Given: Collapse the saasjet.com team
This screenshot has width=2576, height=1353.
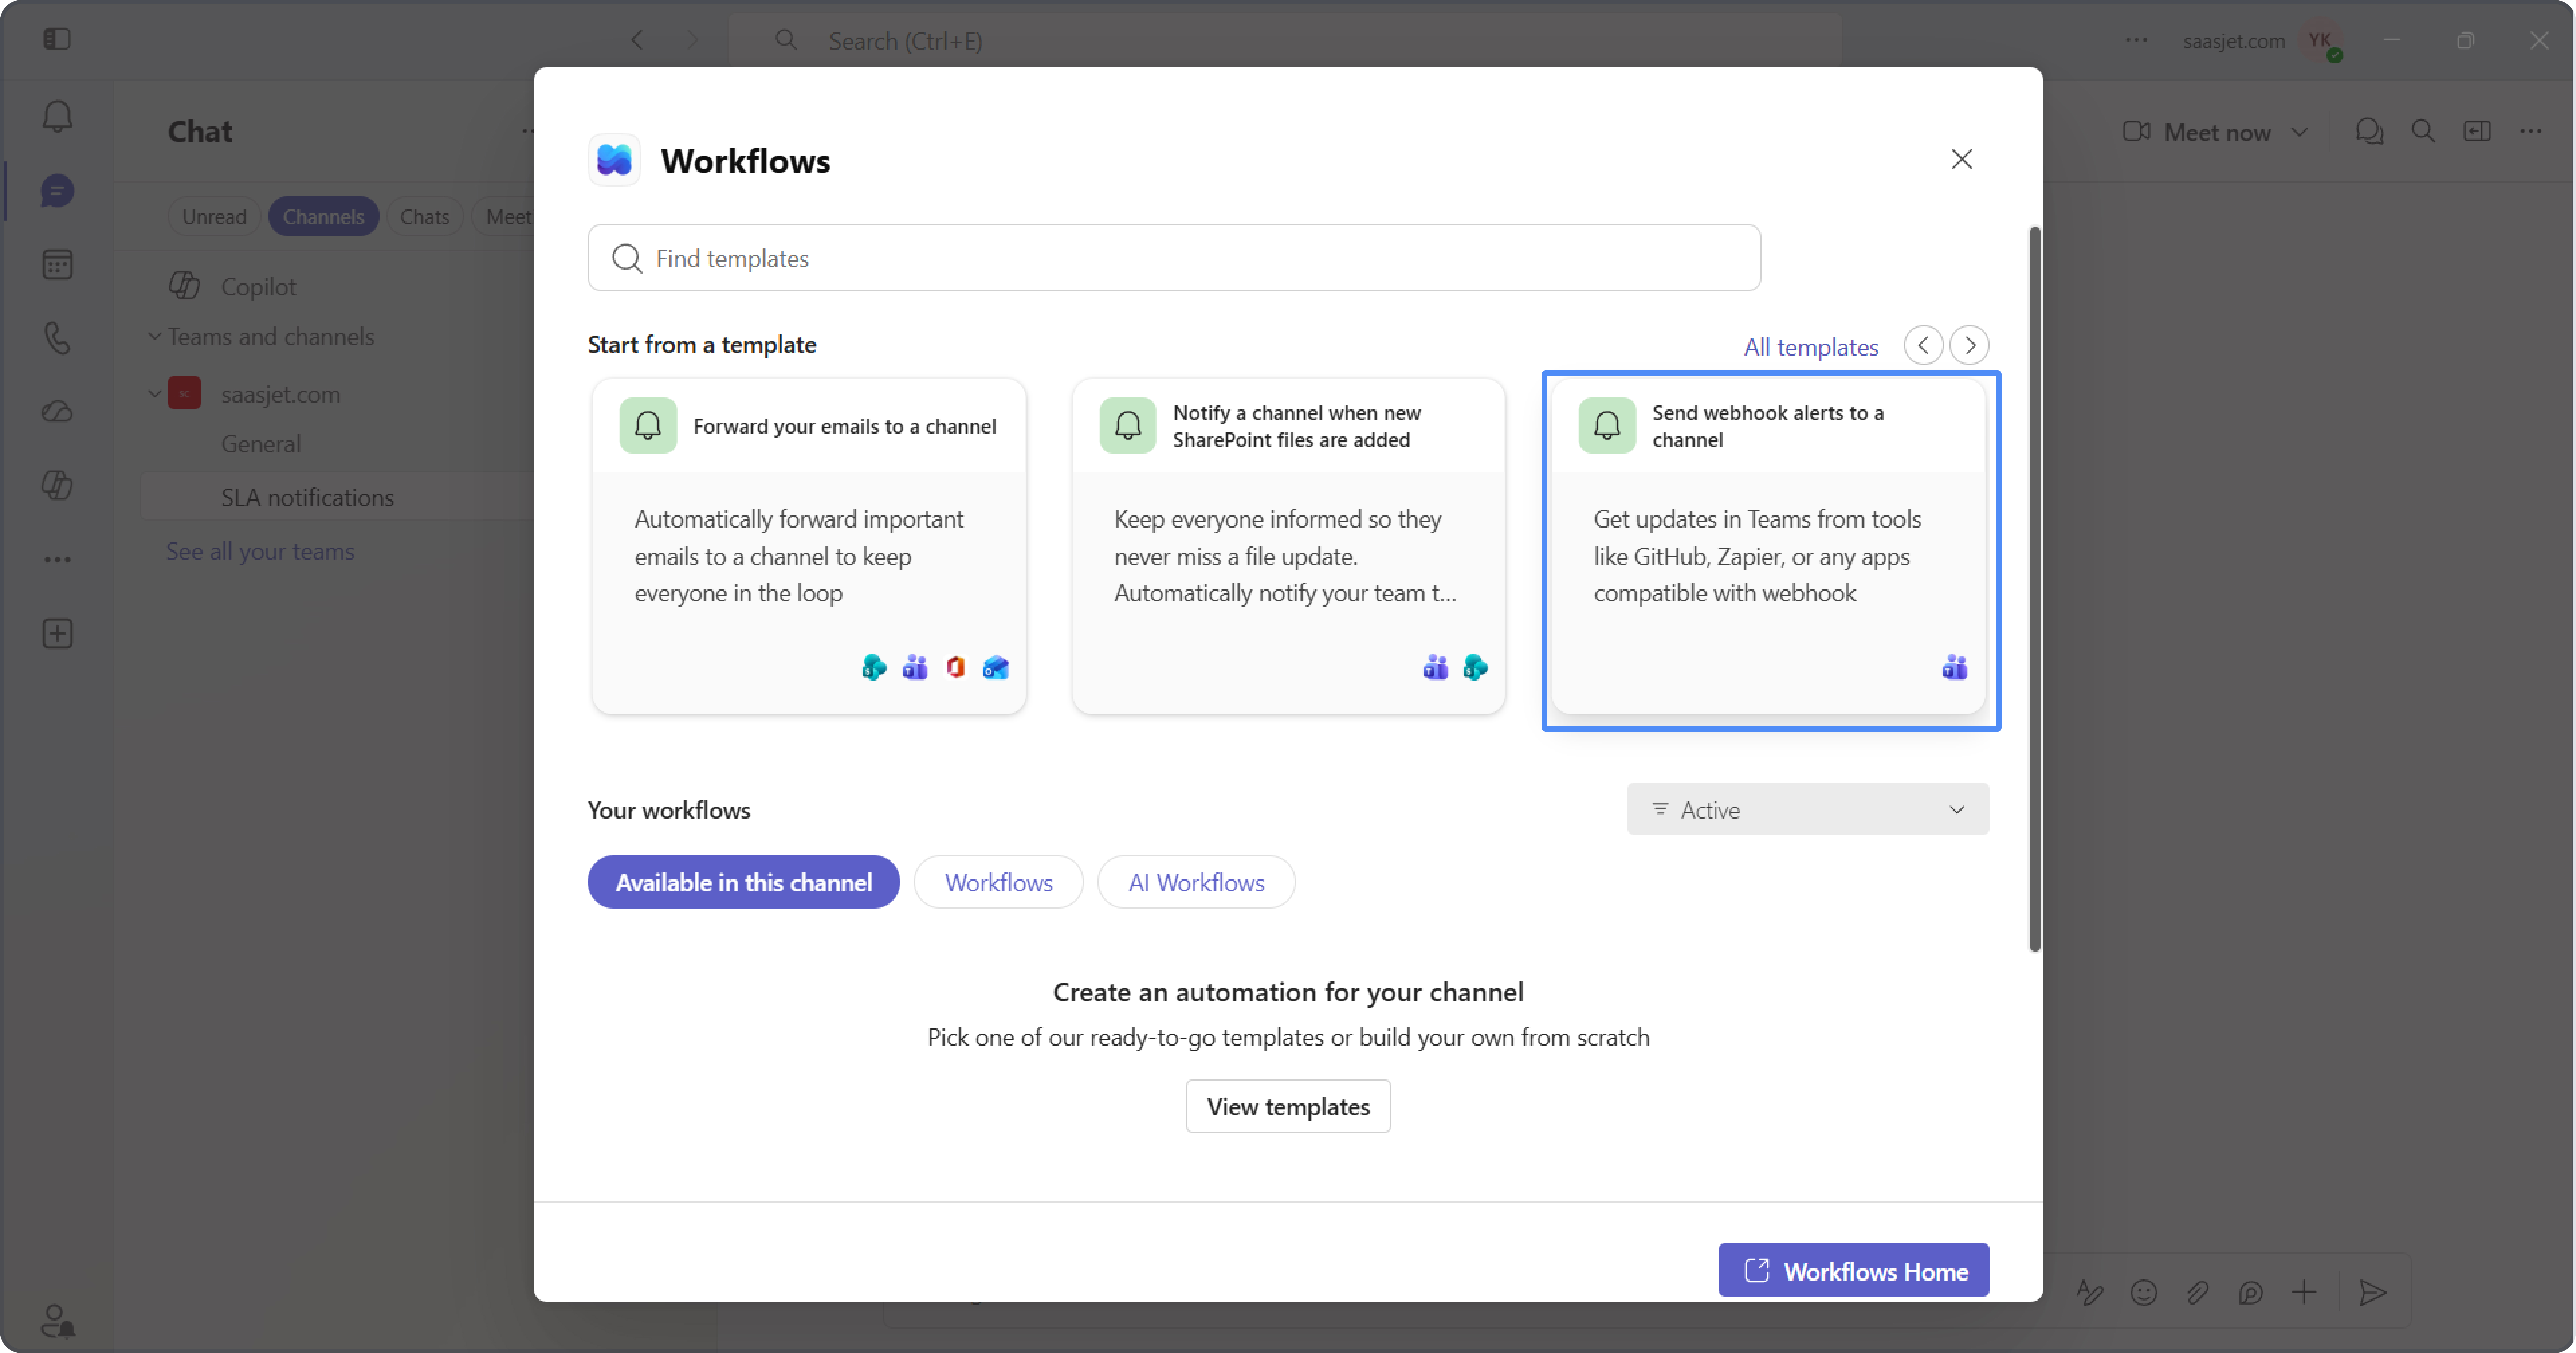Looking at the screenshot, I should tap(155, 394).
